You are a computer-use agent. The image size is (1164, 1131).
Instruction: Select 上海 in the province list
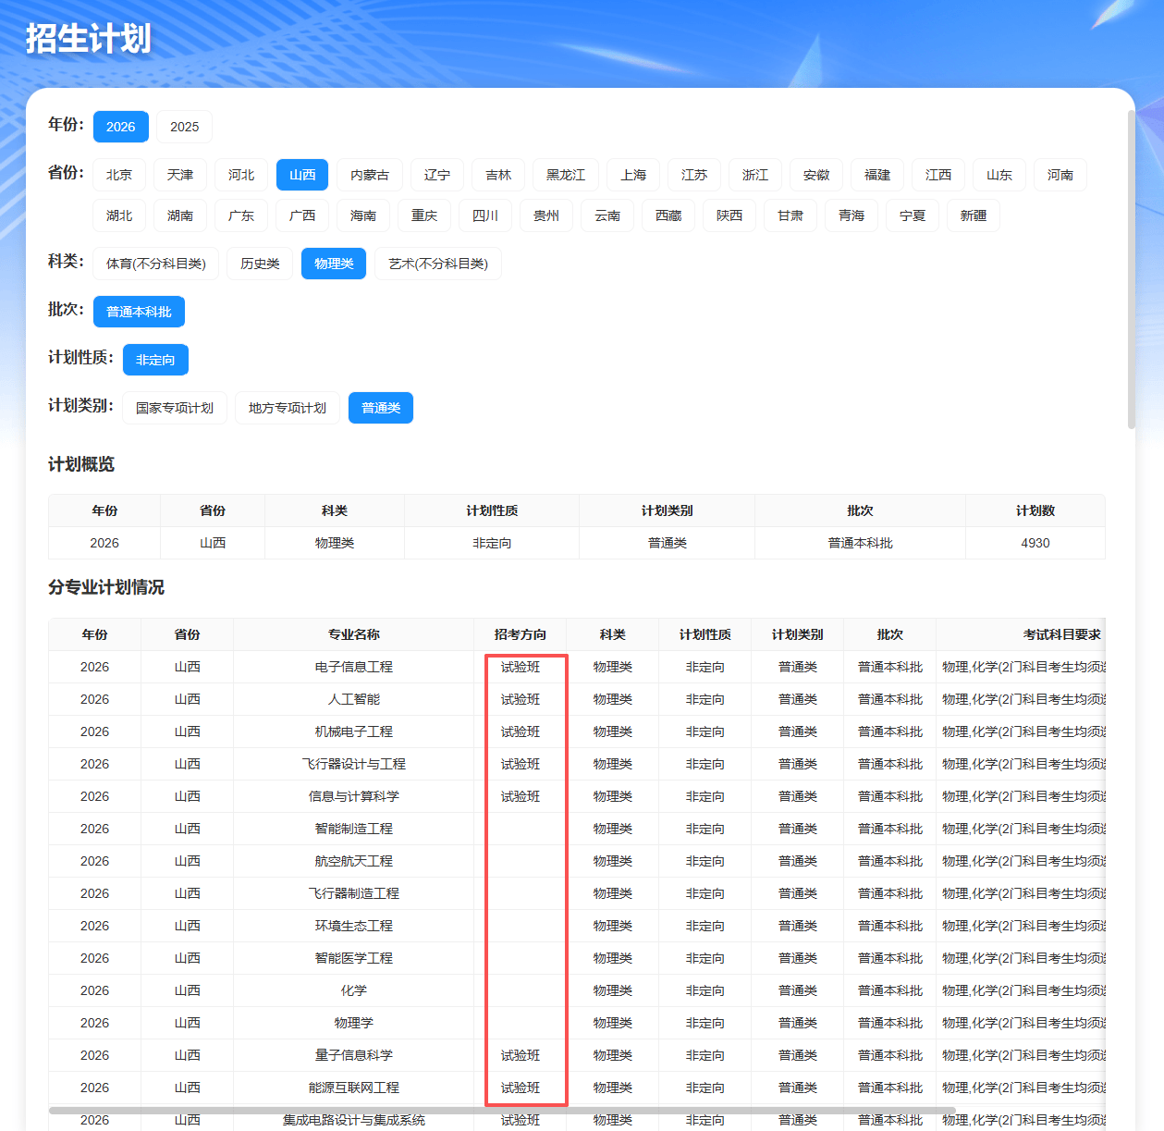coord(633,175)
